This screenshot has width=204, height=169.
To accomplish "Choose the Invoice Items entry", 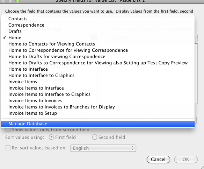I will 98,82.
